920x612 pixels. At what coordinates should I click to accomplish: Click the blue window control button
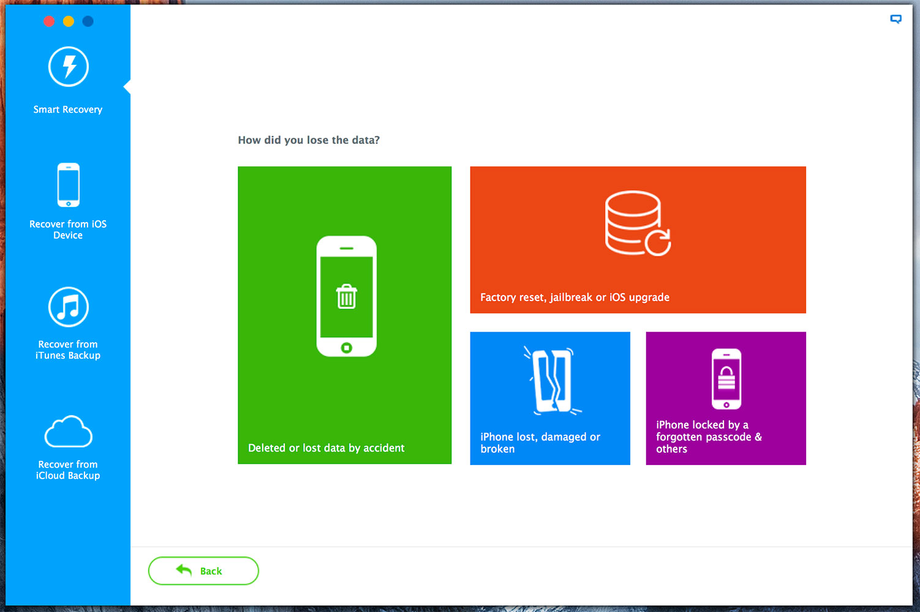point(88,21)
